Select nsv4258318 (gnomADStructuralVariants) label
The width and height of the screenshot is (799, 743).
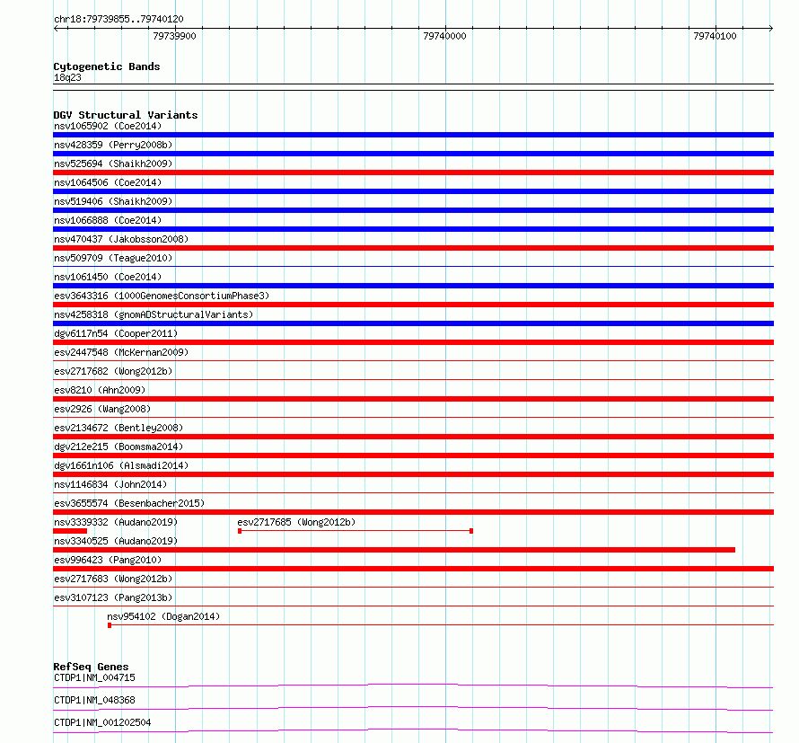154,314
